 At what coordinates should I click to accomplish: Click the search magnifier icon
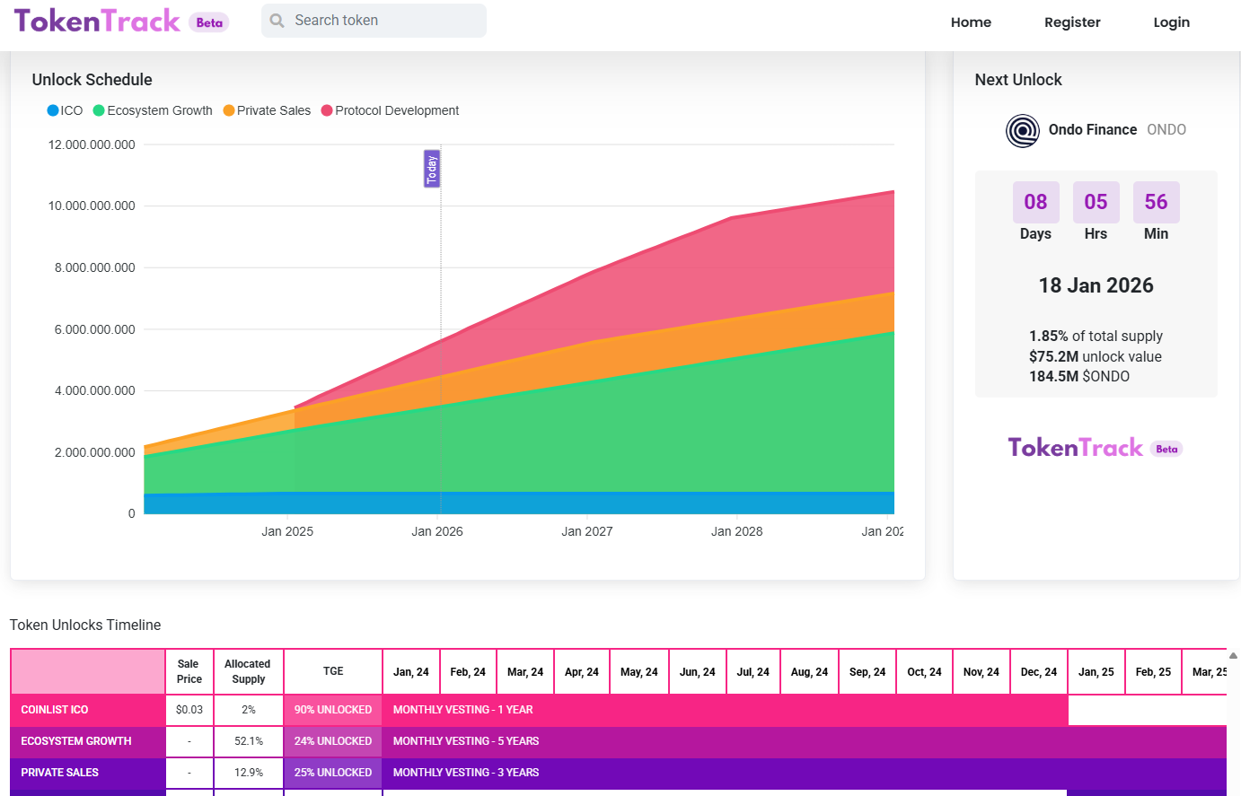click(277, 21)
